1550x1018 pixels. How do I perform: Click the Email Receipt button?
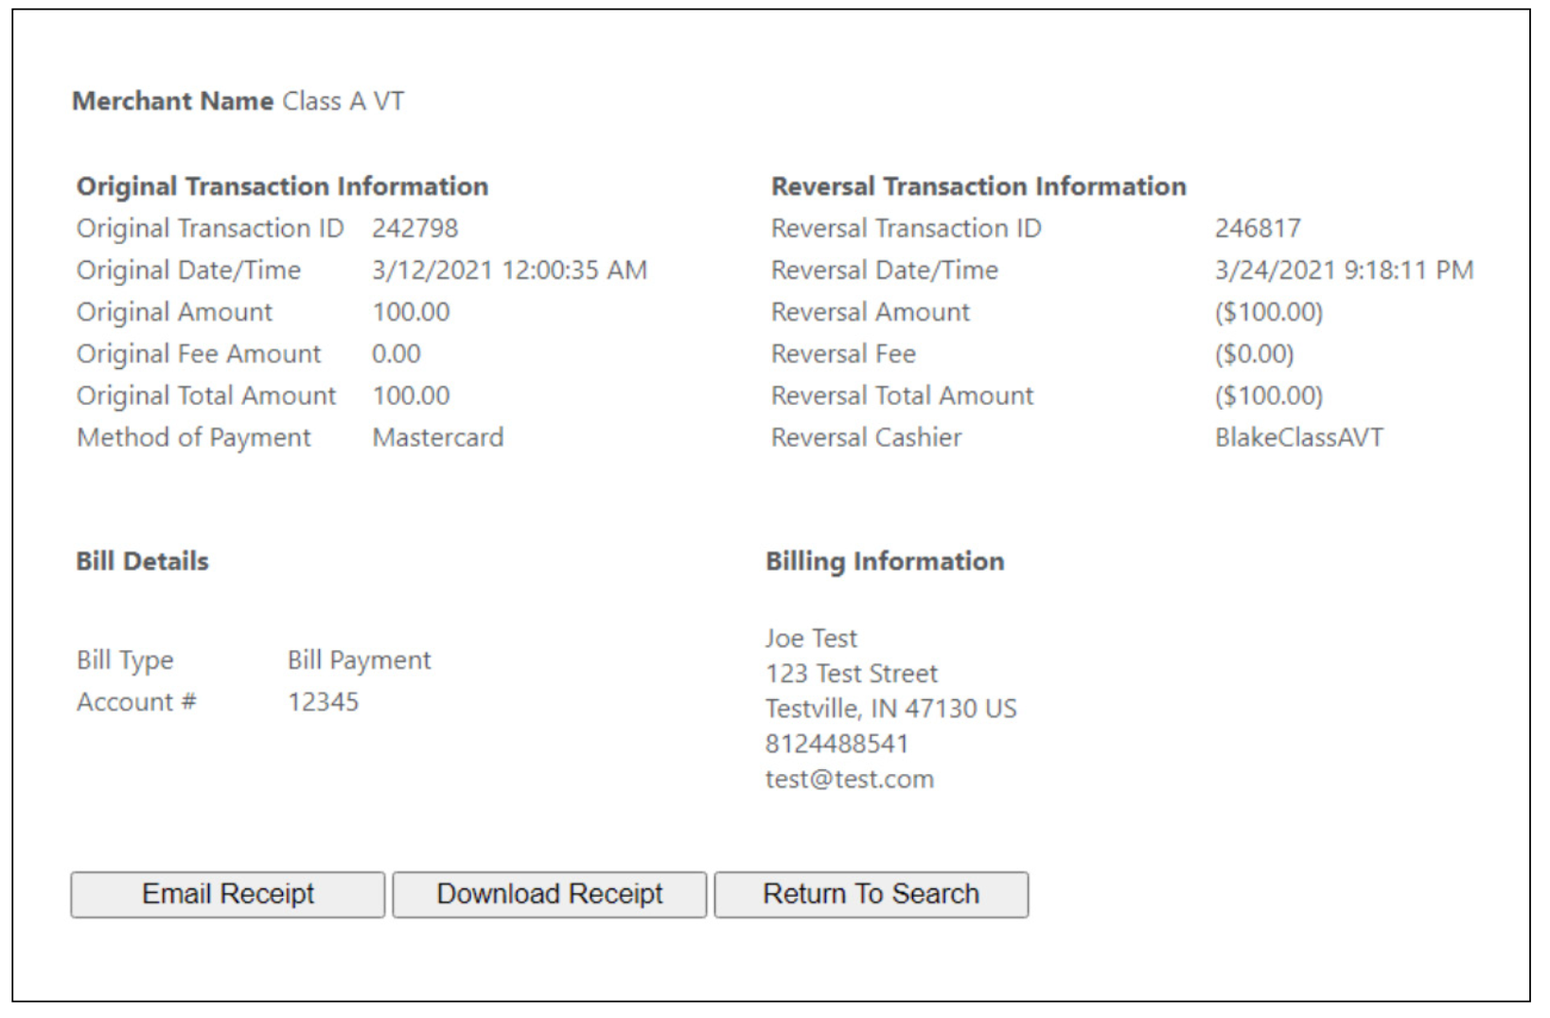(227, 894)
